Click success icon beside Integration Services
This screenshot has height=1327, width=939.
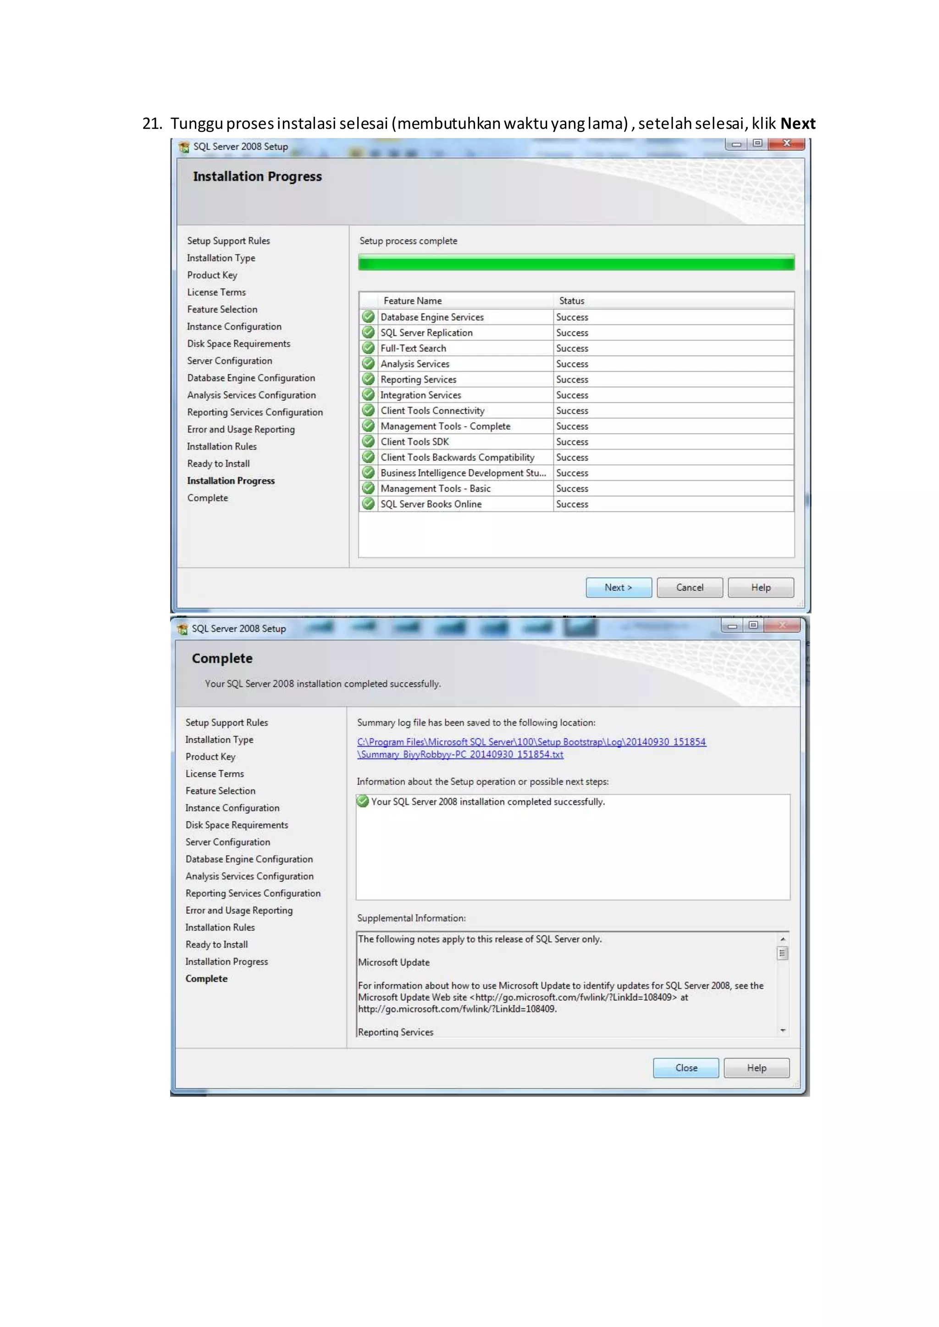(368, 395)
